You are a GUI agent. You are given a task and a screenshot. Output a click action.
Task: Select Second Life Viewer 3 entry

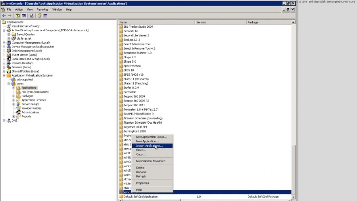coord(136,35)
